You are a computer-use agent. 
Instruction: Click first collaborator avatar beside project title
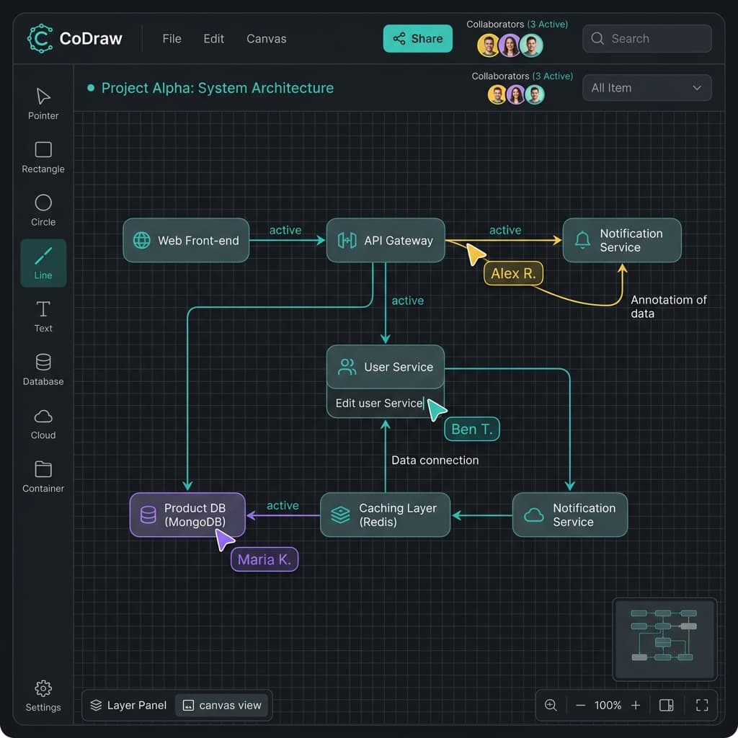[x=497, y=94]
